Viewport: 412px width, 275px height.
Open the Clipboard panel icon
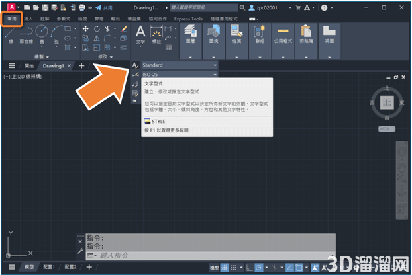[306, 34]
